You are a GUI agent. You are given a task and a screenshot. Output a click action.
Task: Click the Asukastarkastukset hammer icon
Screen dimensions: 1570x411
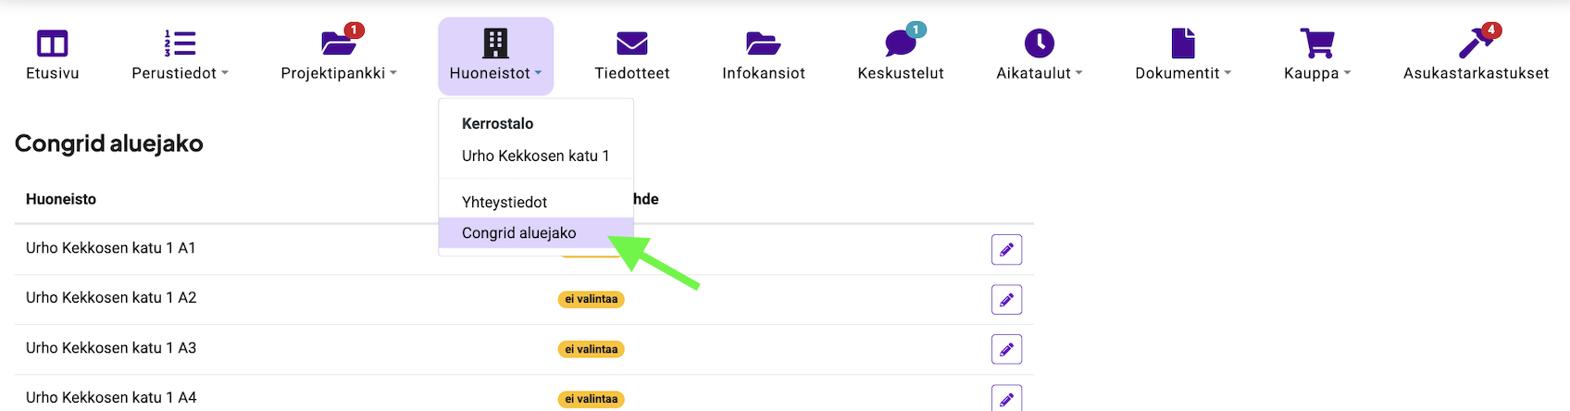click(x=1475, y=44)
